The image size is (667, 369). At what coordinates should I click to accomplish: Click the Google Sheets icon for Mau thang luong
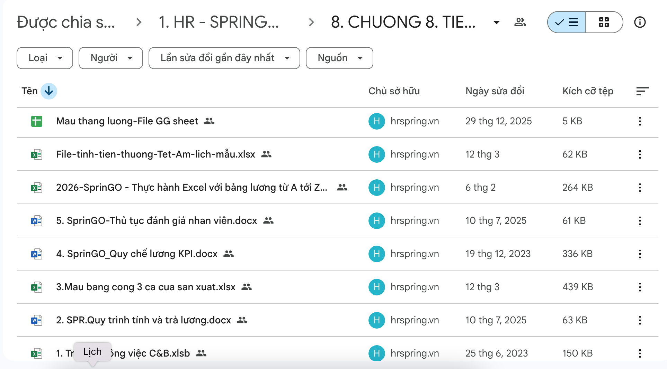coord(37,121)
